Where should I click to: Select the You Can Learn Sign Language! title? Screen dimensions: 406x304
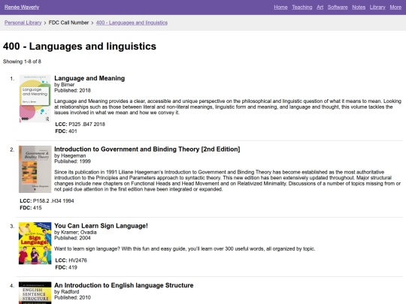[x=101, y=226]
